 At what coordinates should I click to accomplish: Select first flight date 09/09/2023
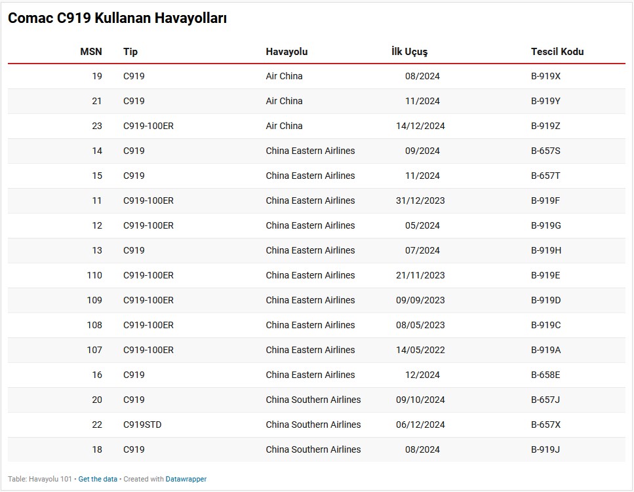click(x=420, y=300)
